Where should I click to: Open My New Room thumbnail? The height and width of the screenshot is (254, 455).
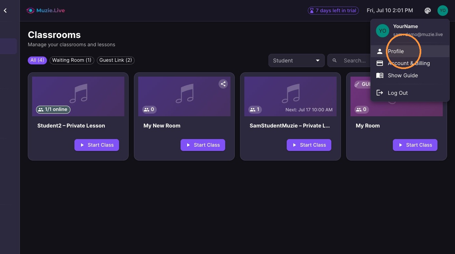[x=184, y=96]
